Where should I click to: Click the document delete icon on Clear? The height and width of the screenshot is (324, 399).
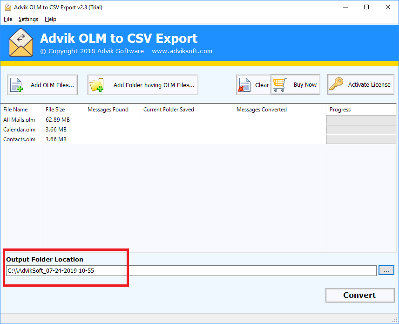click(244, 85)
